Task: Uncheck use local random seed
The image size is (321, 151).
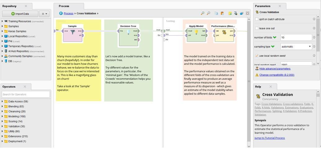Action: click(x=257, y=56)
